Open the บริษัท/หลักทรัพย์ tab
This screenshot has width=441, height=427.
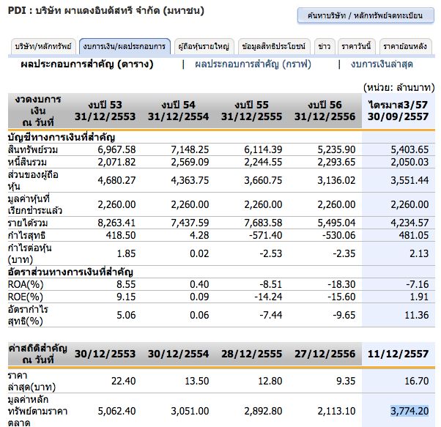(x=43, y=46)
